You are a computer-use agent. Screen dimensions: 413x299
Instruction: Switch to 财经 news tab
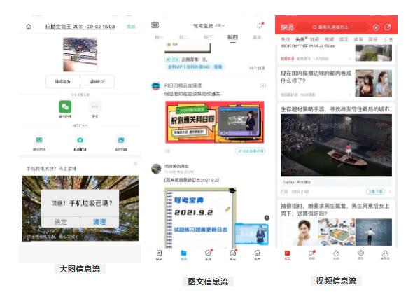372,39
